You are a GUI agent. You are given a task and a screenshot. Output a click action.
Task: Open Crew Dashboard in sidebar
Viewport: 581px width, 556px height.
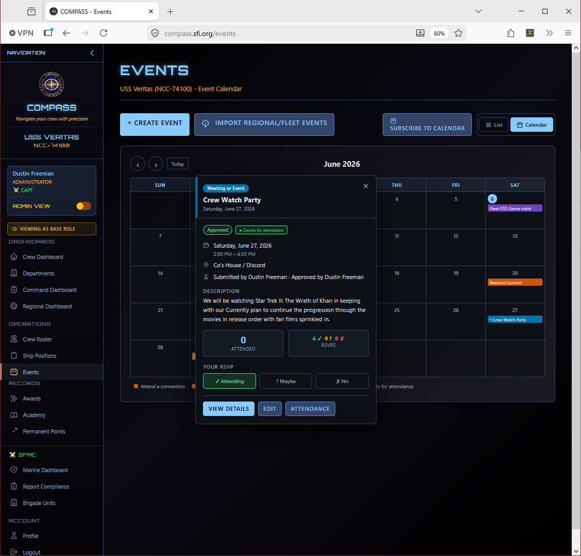[x=43, y=257]
